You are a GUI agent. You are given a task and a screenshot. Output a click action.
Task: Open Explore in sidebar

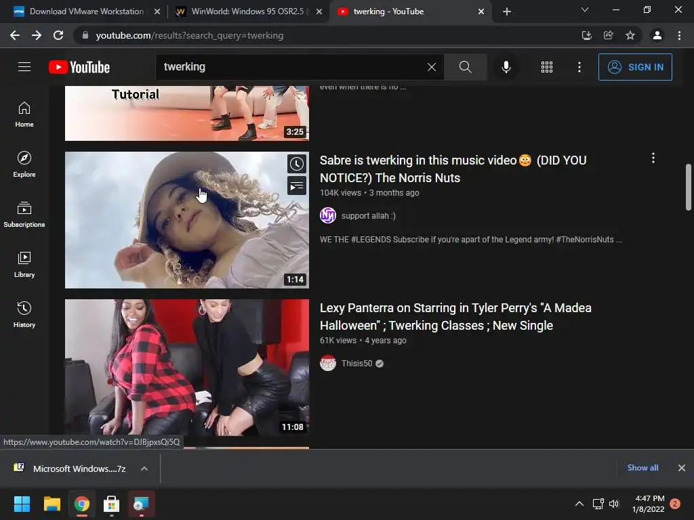24,165
